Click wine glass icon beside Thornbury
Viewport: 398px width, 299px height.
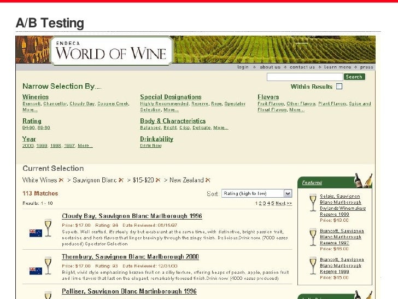(48, 266)
